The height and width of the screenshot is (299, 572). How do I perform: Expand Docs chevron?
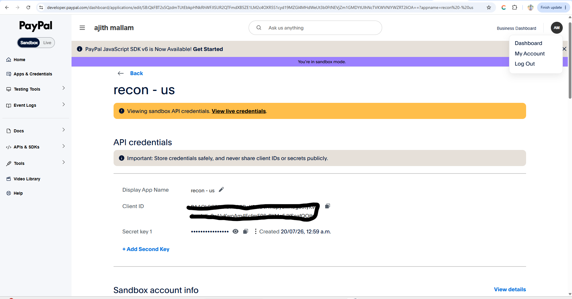tap(63, 130)
